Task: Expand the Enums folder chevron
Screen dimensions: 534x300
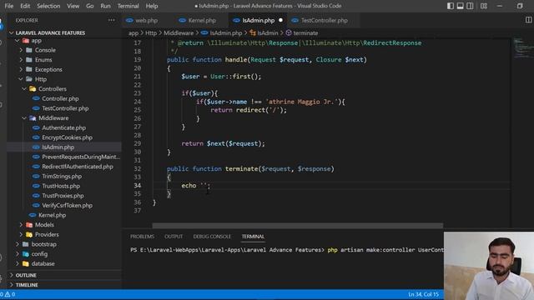Action: tap(21, 60)
